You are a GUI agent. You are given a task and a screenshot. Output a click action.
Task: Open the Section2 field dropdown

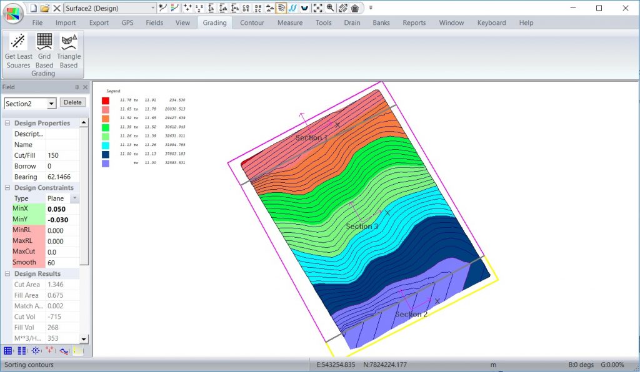click(x=51, y=104)
